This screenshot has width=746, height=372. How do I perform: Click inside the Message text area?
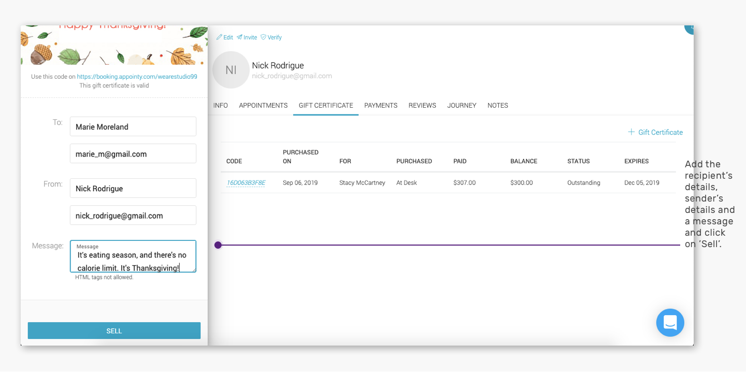(x=133, y=256)
